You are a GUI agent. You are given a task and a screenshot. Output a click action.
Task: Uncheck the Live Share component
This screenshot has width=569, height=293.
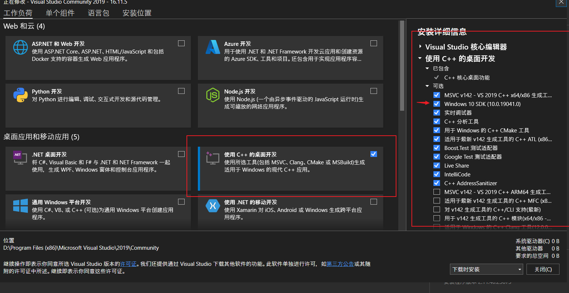coord(437,165)
